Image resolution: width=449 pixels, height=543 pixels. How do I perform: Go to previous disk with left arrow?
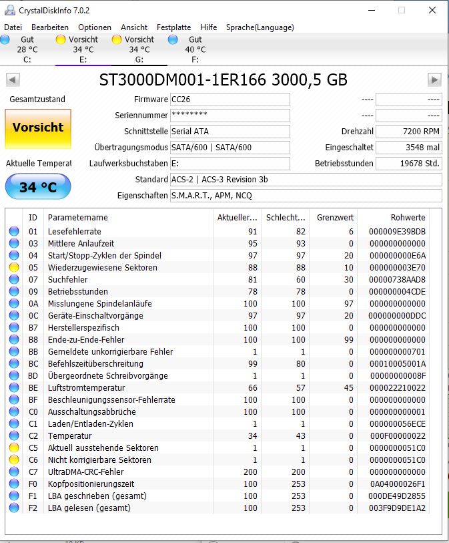pyautogui.click(x=13, y=79)
